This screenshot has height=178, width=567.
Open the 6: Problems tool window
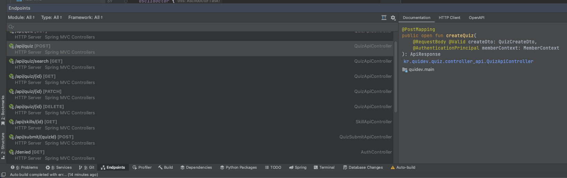pos(24,168)
